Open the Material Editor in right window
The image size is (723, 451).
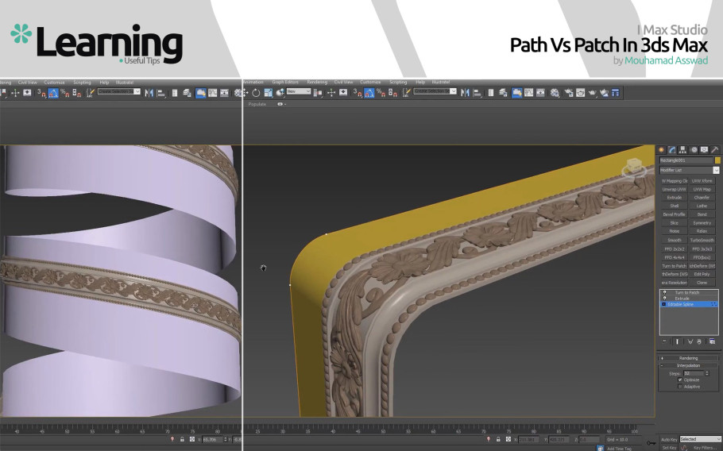[x=555, y=93]
